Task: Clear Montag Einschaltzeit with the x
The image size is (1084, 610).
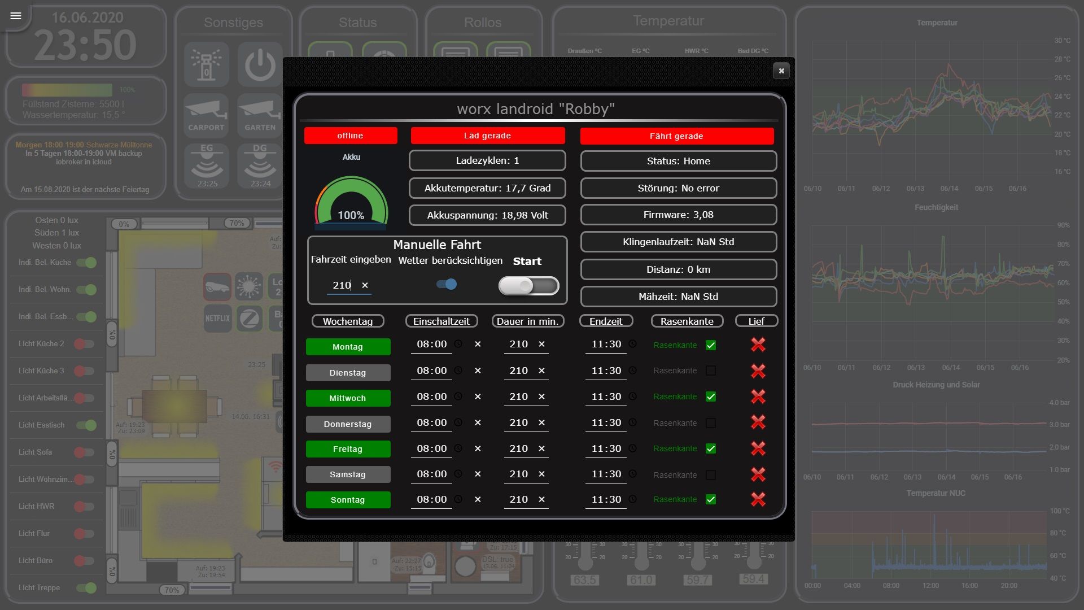Action: click(478, 344)
